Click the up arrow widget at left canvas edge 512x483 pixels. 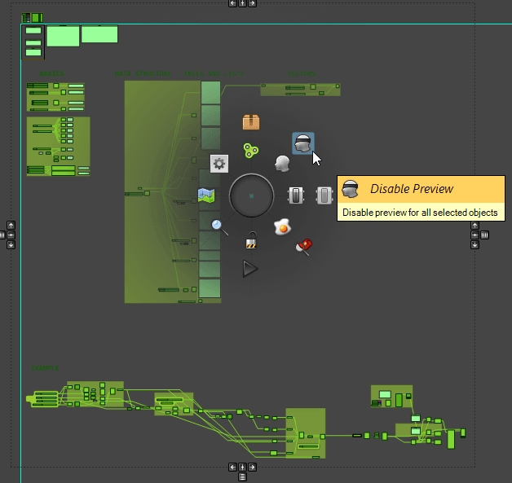pyautogui.click(x=11, y=225)
